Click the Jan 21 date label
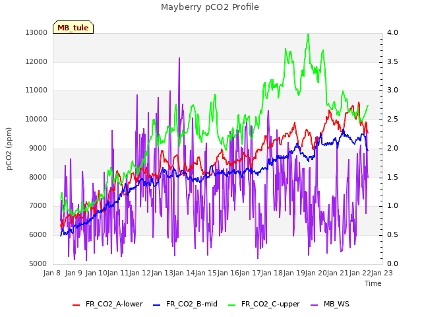The width and height of the screenshot is (422, 317). coord(338,273)
